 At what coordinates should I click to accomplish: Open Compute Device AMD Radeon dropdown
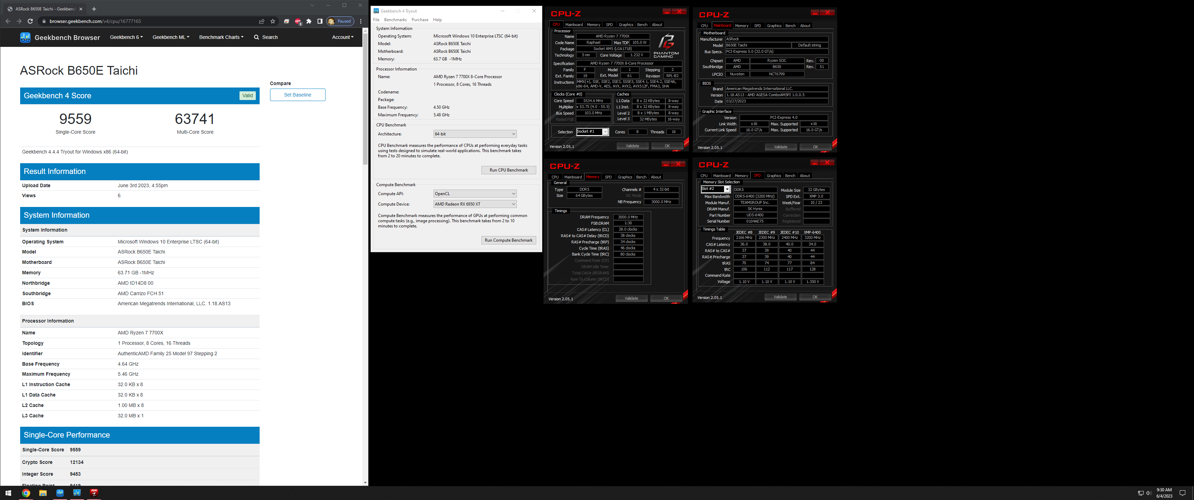[x=474, y=204]
